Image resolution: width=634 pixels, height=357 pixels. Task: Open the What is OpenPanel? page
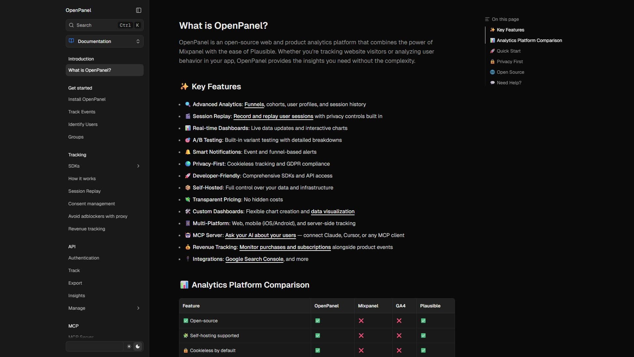[105, 70]
